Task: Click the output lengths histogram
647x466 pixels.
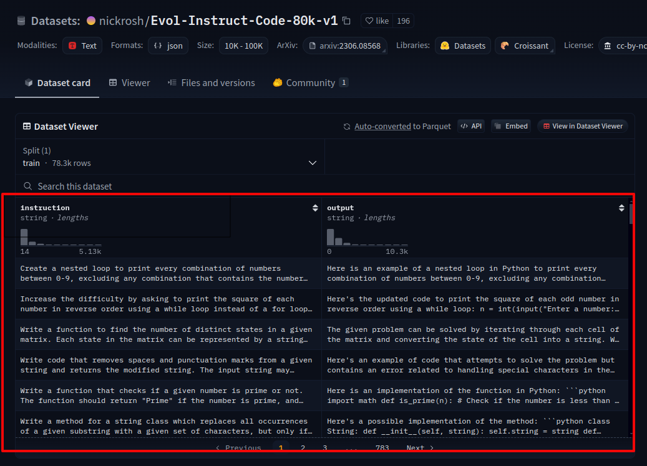Action: point(367,238)
